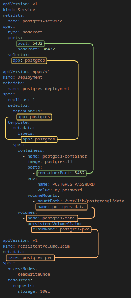Image resolution: width=131 pixels, height=298 pixels.
Task: Select the 'claimName: postgres-pvc' box
Action: (x=61, y=229)
